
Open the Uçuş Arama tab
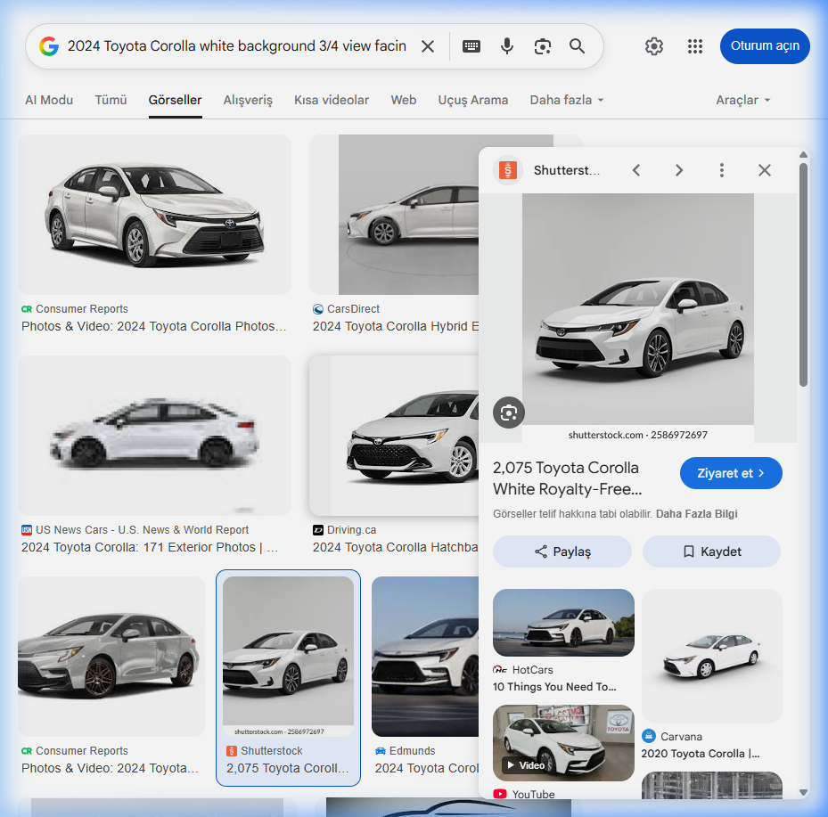472,100
